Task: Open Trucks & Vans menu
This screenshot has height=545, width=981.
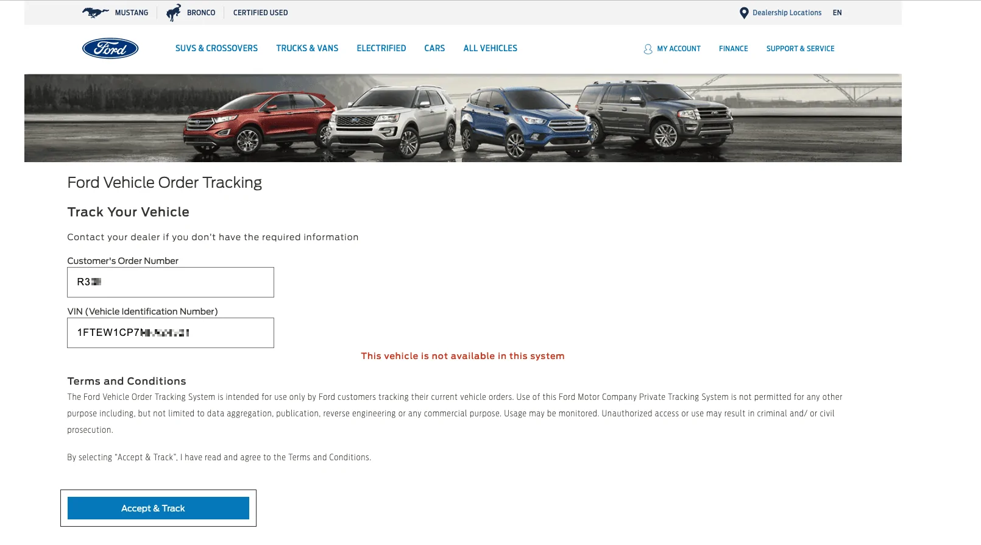Action: click(307, 48)
